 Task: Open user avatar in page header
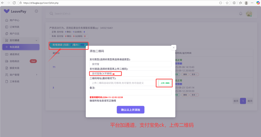pos(249,14)
